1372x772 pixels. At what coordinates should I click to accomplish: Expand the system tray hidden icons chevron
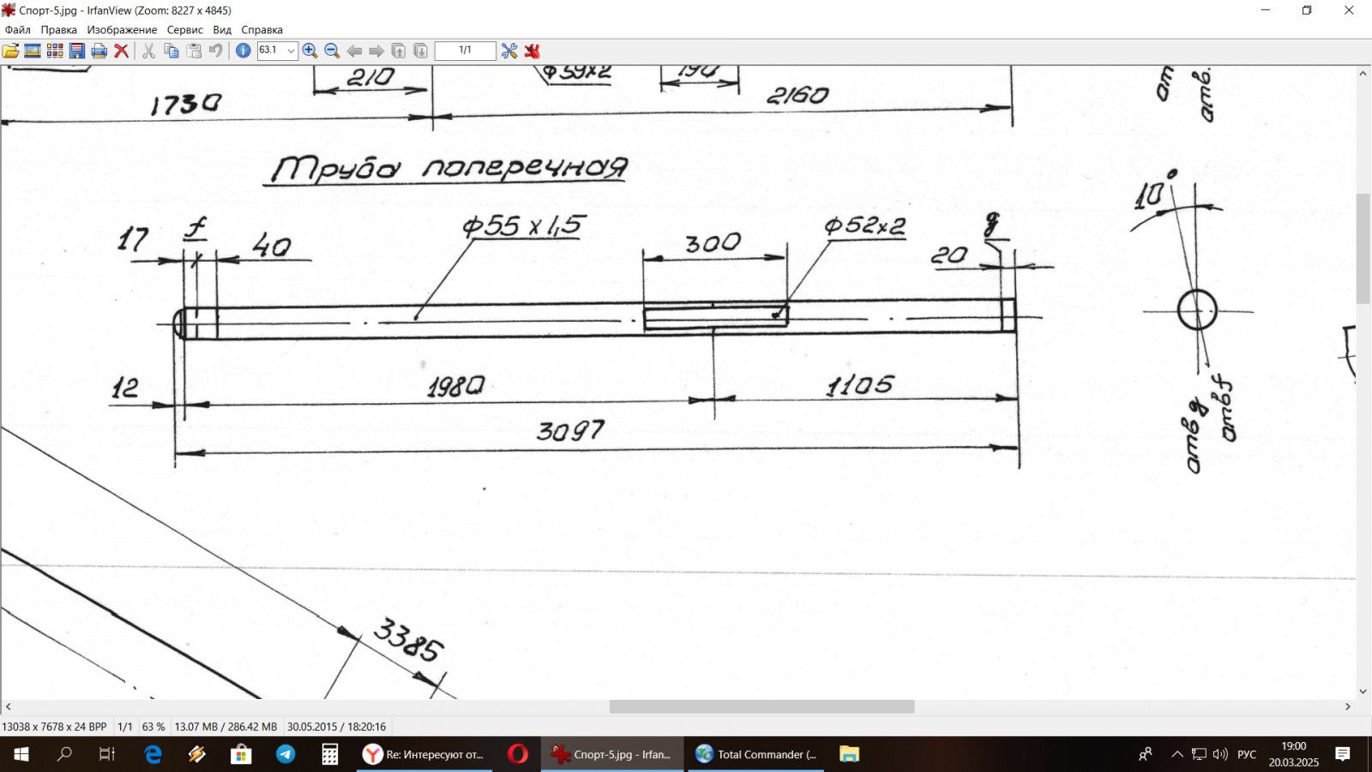(1177, 754)
